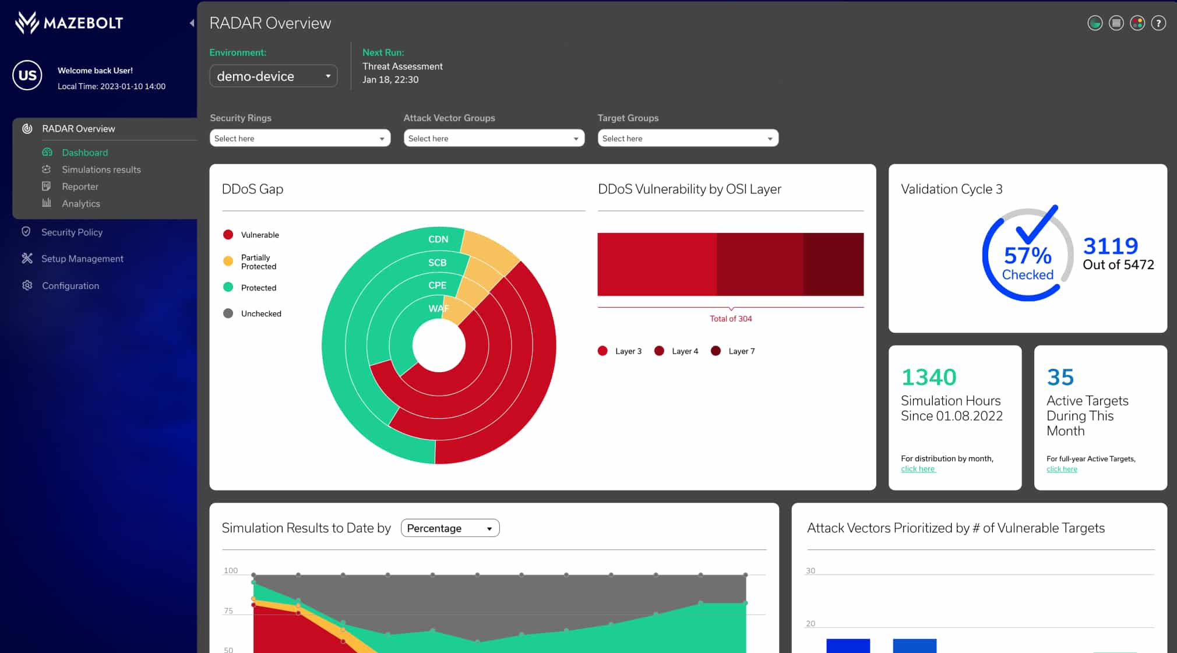Open the US user avatar
Viewport: 1177px width, 653px height.
(x=27, y=75)
